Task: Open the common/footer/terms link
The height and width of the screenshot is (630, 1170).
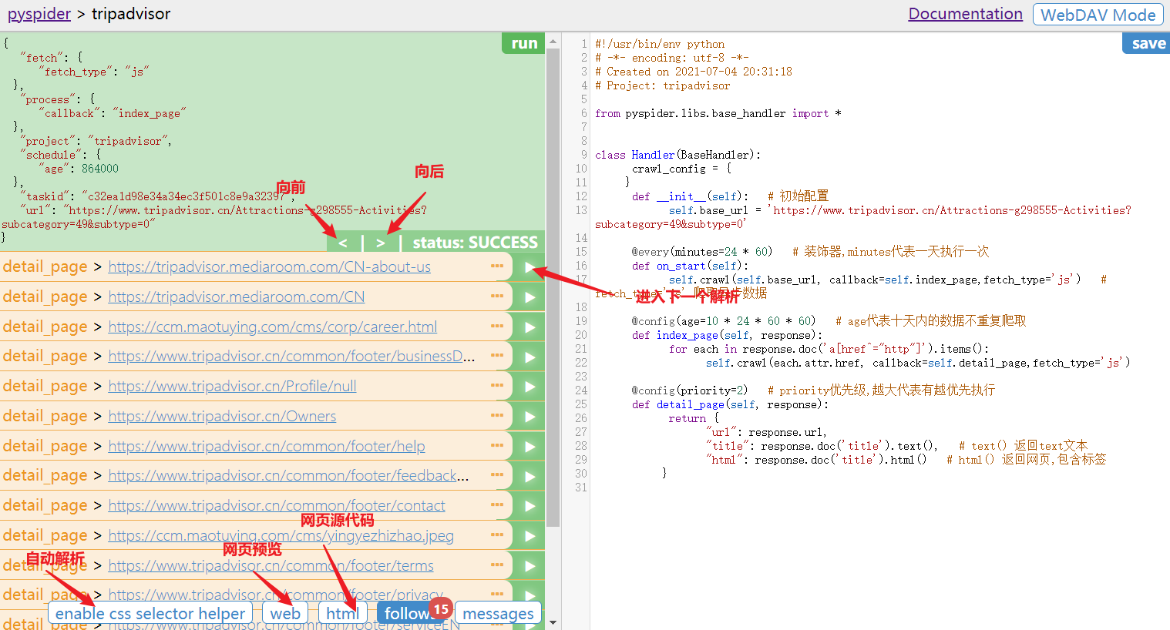Action: [271, 565]
